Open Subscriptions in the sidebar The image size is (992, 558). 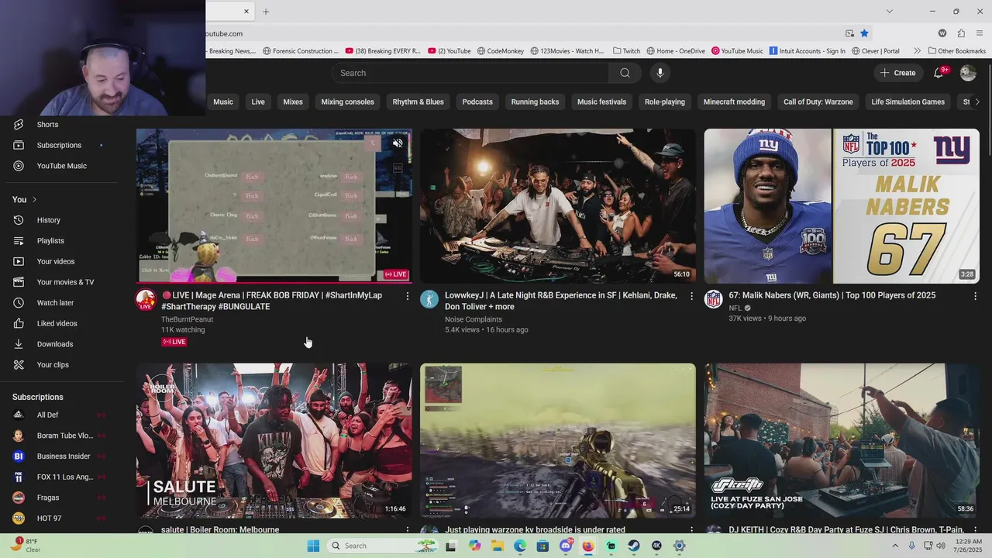59,145
